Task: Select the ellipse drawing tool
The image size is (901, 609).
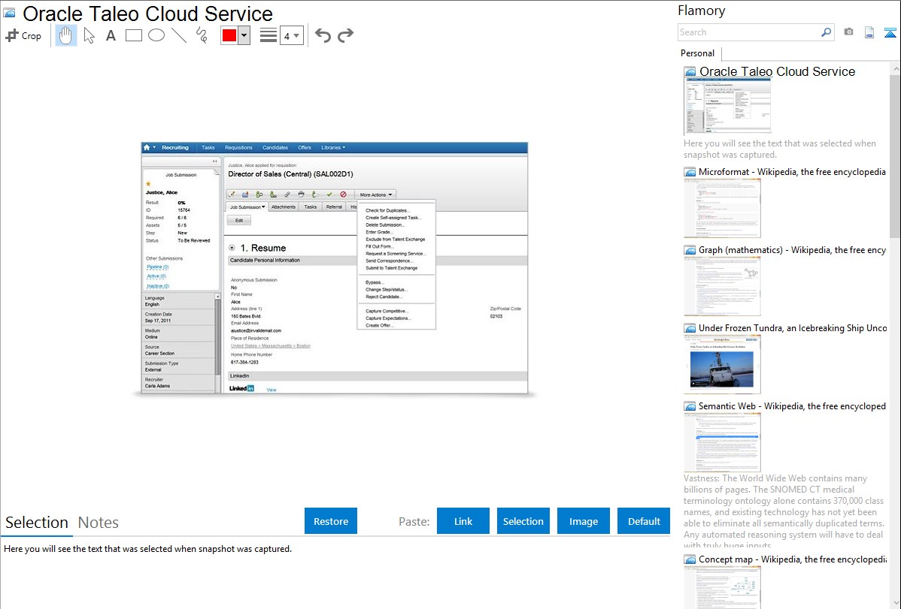Action: (156, 35)
